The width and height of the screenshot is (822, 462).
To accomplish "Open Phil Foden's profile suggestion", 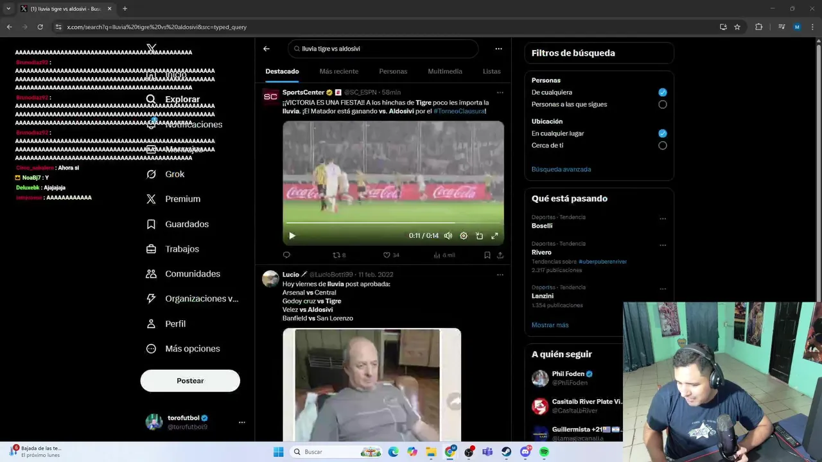I will 577,378.
